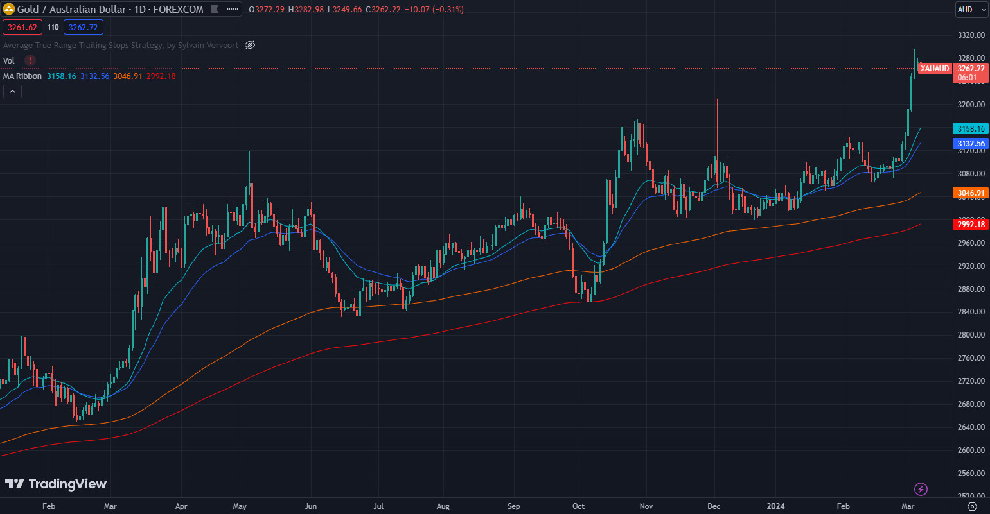Select the Average True Range Trailing Stops legend
Viewport: 990px width, 514px height.
point(121,45)
